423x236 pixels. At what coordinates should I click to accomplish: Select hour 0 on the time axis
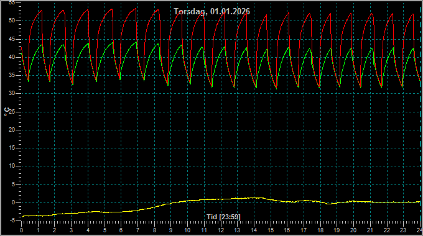tap(21, 230)
